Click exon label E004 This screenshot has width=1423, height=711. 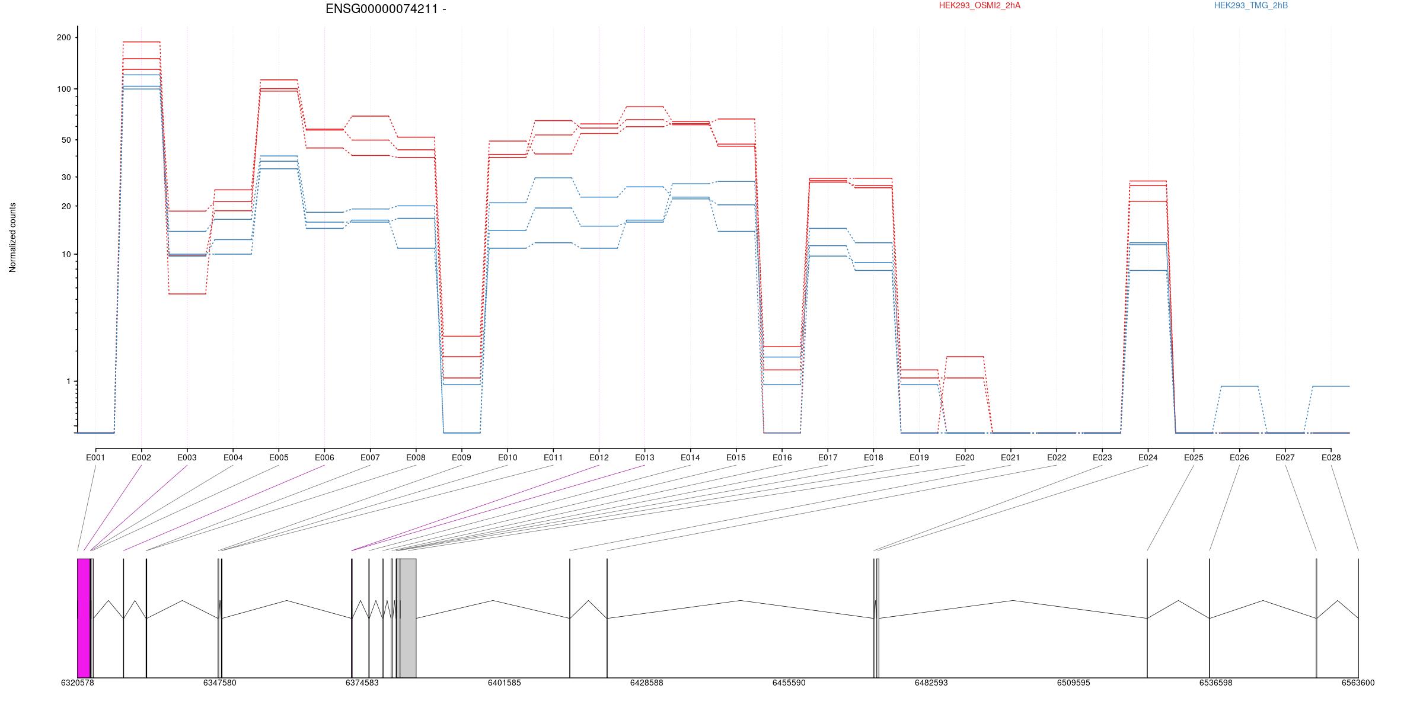click(233, 457)
